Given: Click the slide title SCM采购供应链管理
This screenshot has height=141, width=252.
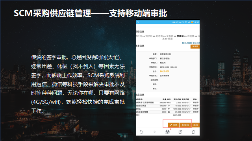Looking at the screenshot, I should (x=52, y=13).
